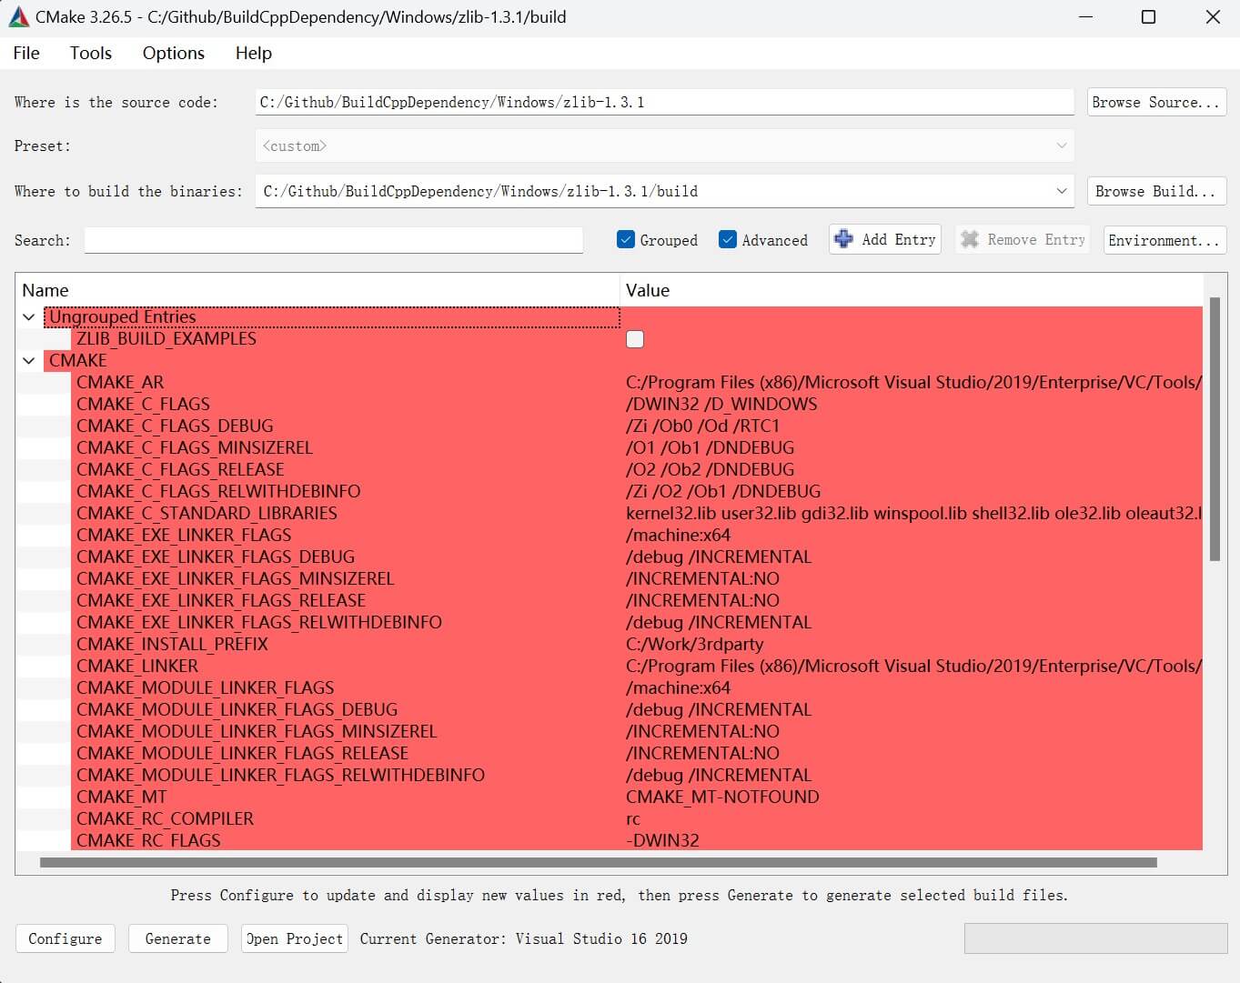Click the /O1 /Ob1 /DNDEBUG value

point(711,448)
